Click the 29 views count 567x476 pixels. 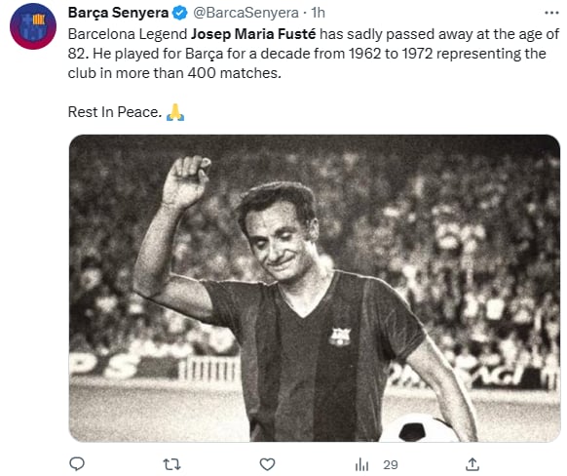[x=391, y=464]
